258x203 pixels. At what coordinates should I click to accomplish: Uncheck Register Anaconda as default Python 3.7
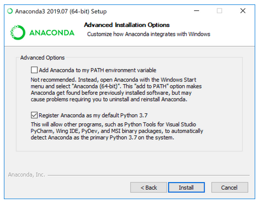pos(34,115)
